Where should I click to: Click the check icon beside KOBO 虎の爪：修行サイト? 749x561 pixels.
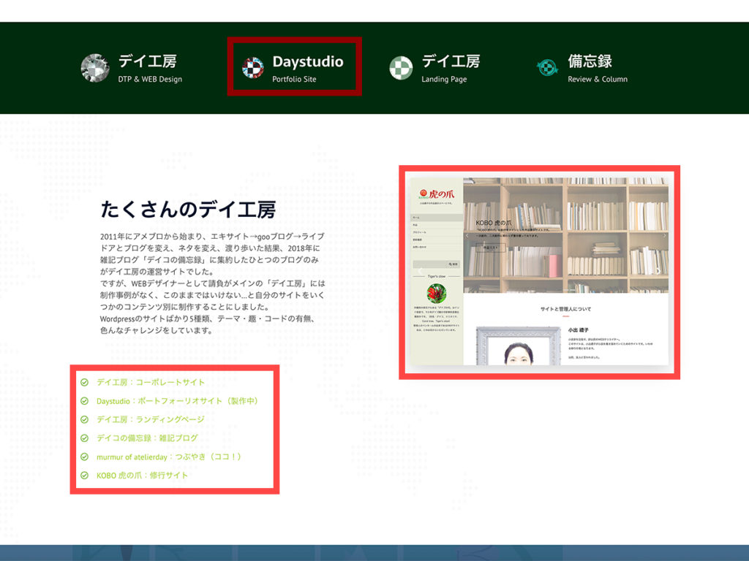(85, 475)
